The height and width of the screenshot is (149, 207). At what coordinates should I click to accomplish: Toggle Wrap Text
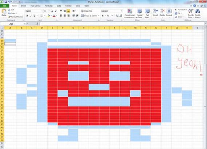click(86, 11)
